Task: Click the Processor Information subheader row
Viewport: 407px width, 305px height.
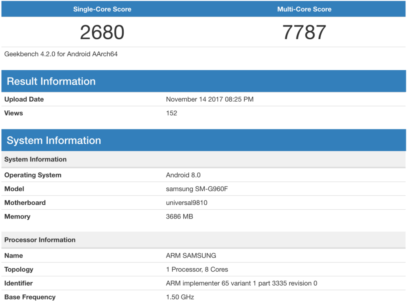Action: pos(203,239)
